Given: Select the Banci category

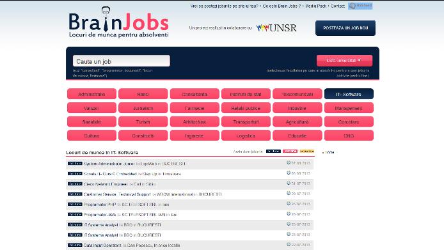Looking at the screenshot, I should 143,94.
